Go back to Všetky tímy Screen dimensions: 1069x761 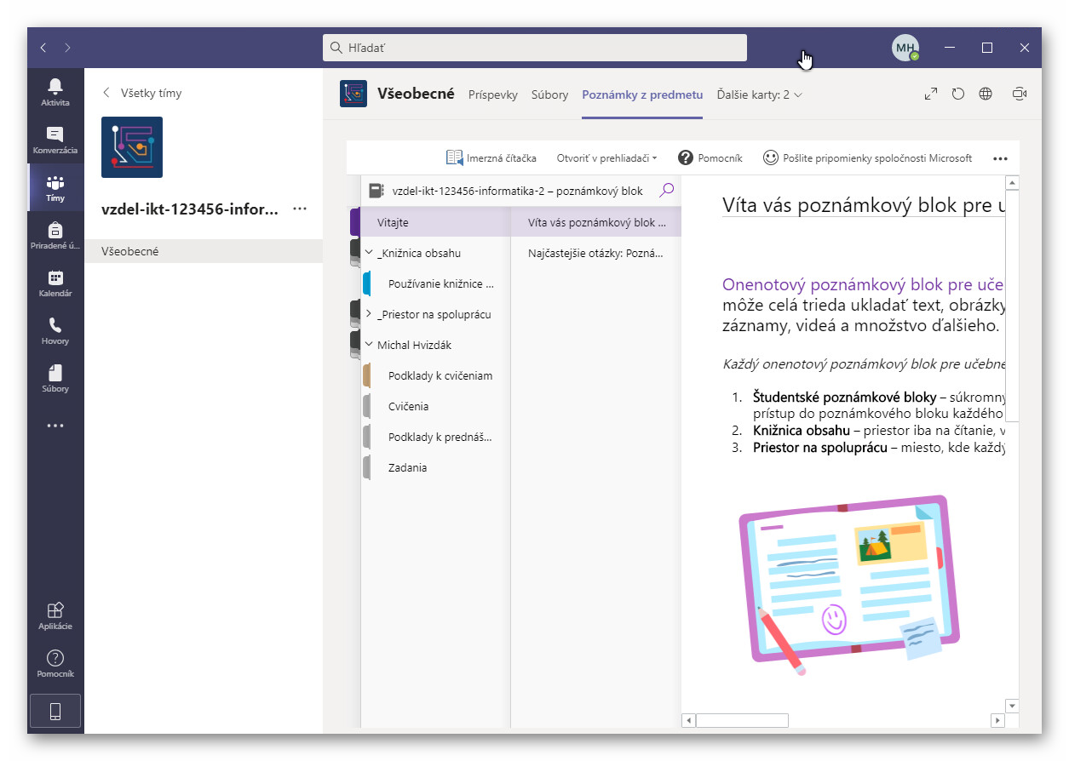pos(142,93)
